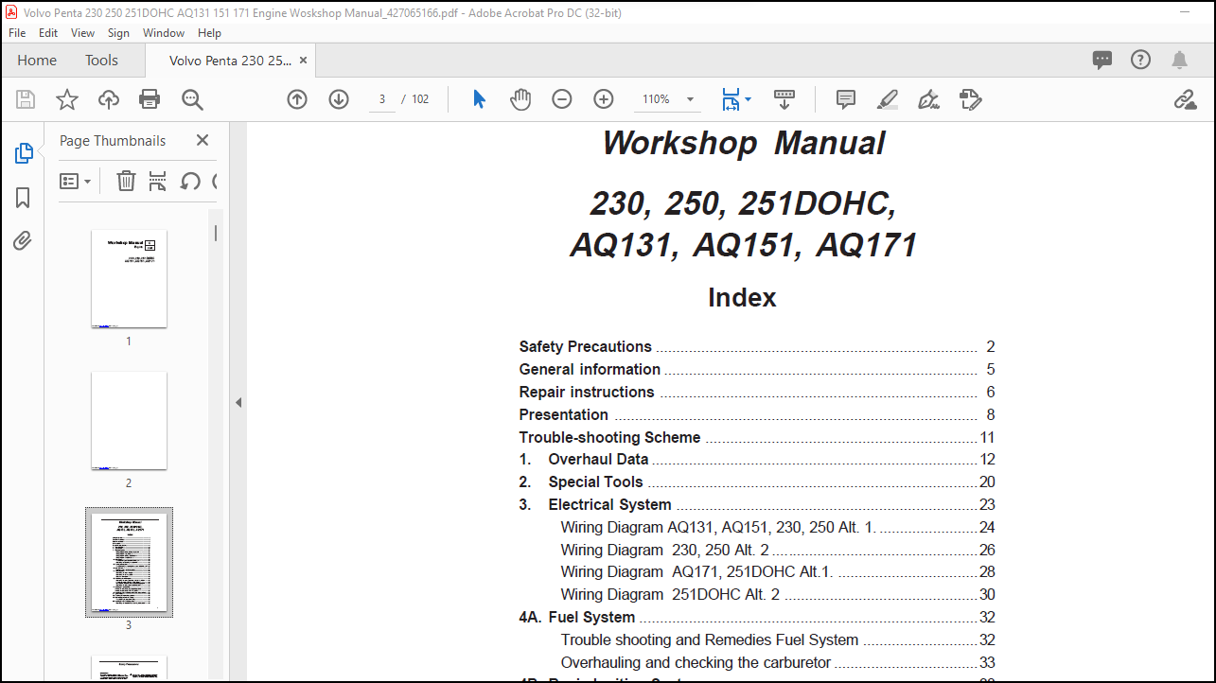The width and height of the screenshot is (1216, 683).
Task: Open the notifications bell
Action: click(x=1179, y=61)
